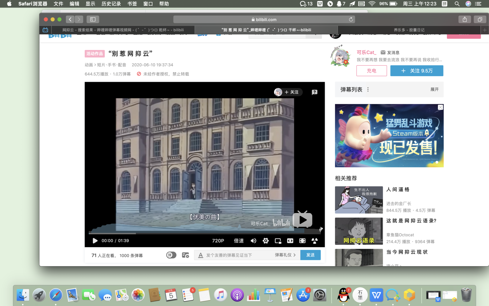Expand the 弹幕列表 with 展开
Screen dimensions: 489x306
click(x=434, y=90)
